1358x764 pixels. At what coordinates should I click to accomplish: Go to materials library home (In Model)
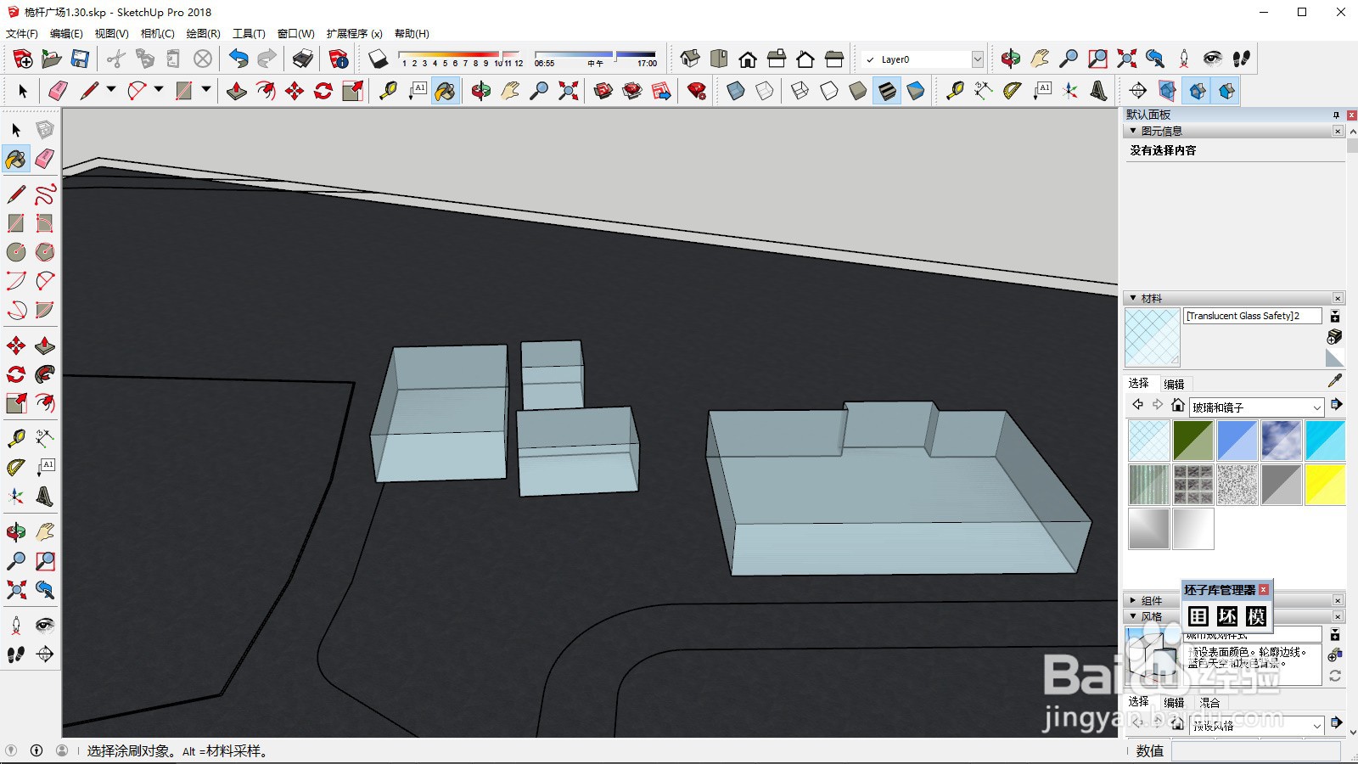tap(1177, 405)
